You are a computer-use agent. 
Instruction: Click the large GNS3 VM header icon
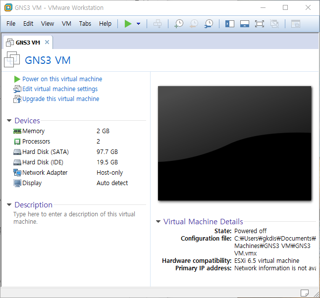pos(12,59)
